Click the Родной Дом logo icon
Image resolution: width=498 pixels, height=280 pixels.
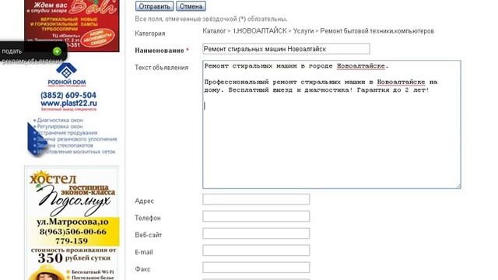pyautogui.click(x=66, y=71)
